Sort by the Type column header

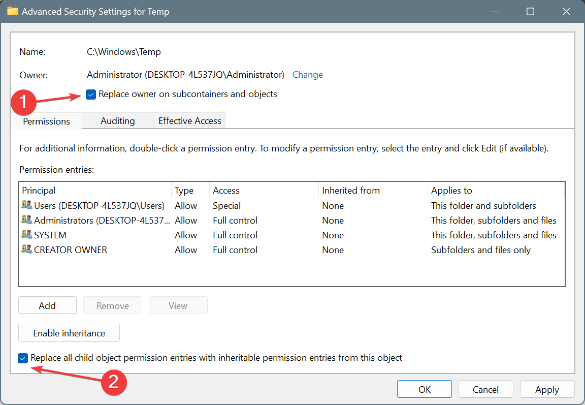point(190,191)
